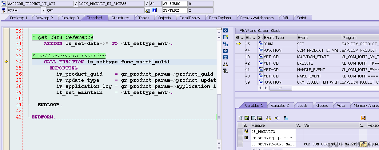Open the Auto tab
The image size is (379, 150).
point(341,105)
